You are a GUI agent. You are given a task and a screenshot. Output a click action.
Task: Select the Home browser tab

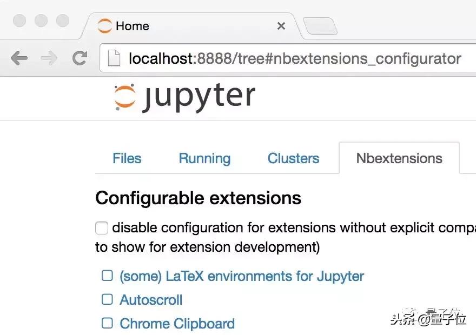191,26
